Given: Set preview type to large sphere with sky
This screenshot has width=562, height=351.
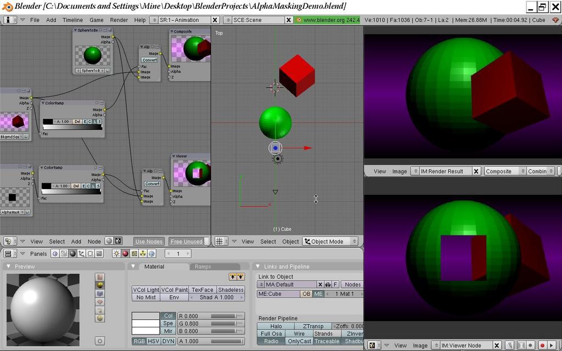Looking at the screenshot, I should [100, 318].
